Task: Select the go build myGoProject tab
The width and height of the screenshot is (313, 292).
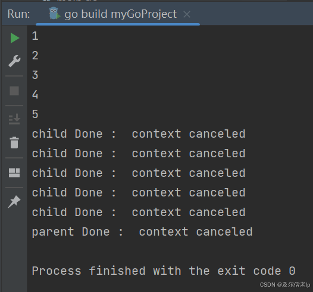Action: [120, 14]
